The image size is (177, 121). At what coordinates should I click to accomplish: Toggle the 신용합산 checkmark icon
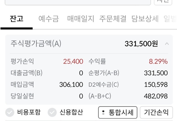tap(52, 112)
